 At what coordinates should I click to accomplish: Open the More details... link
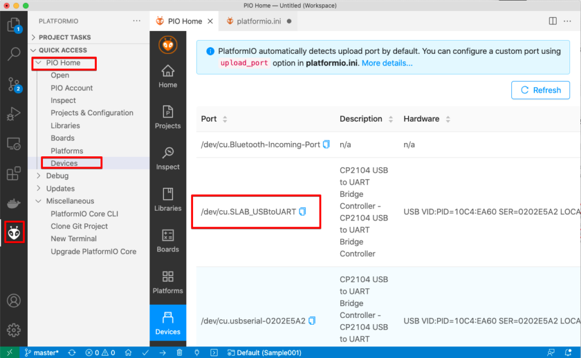point(387,63)
